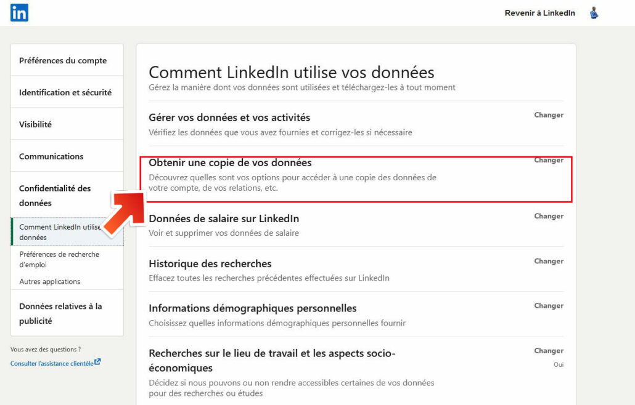635x405 pixels.
Task: Click Vous avez des questions text
Action: [x=46, y=349]
